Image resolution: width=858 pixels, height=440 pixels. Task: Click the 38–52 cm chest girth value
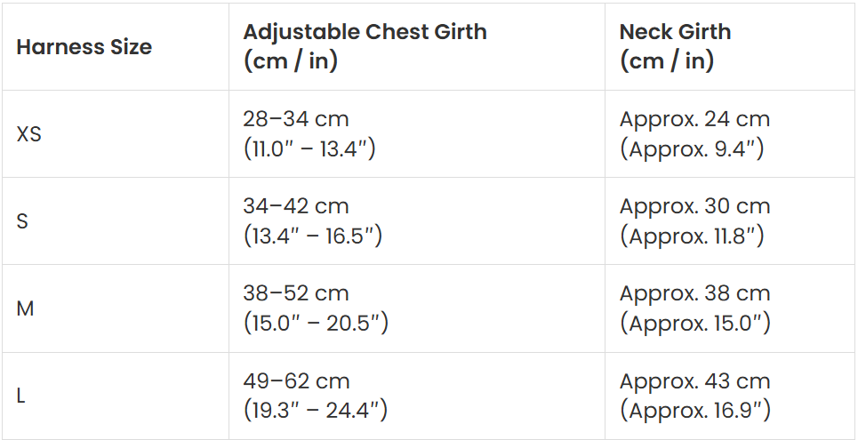click(295, 293)
